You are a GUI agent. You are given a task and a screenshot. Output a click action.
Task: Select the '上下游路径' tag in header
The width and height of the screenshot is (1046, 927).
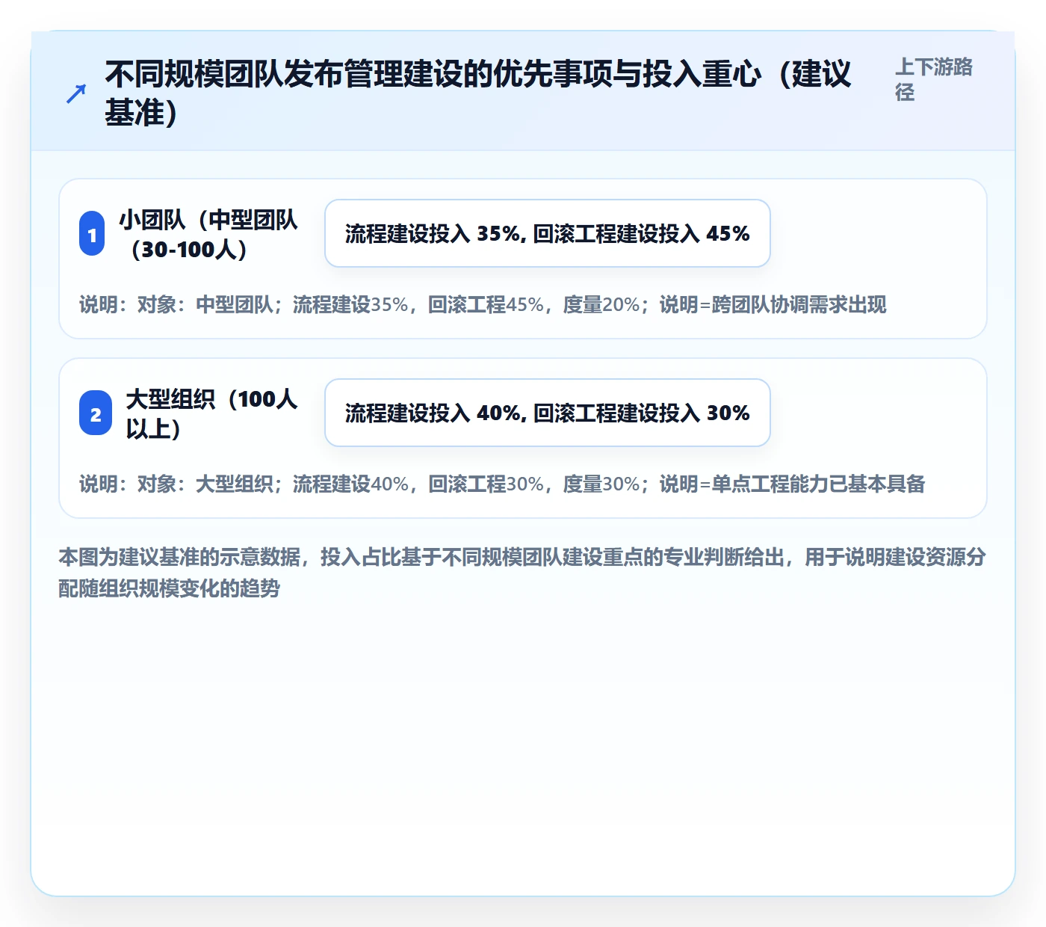(934, 79)
